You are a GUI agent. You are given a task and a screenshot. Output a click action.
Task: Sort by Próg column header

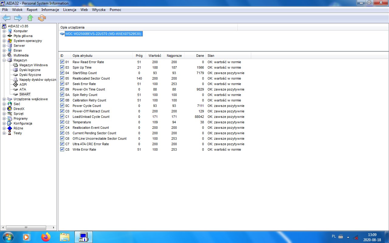[x=139, y=56]
